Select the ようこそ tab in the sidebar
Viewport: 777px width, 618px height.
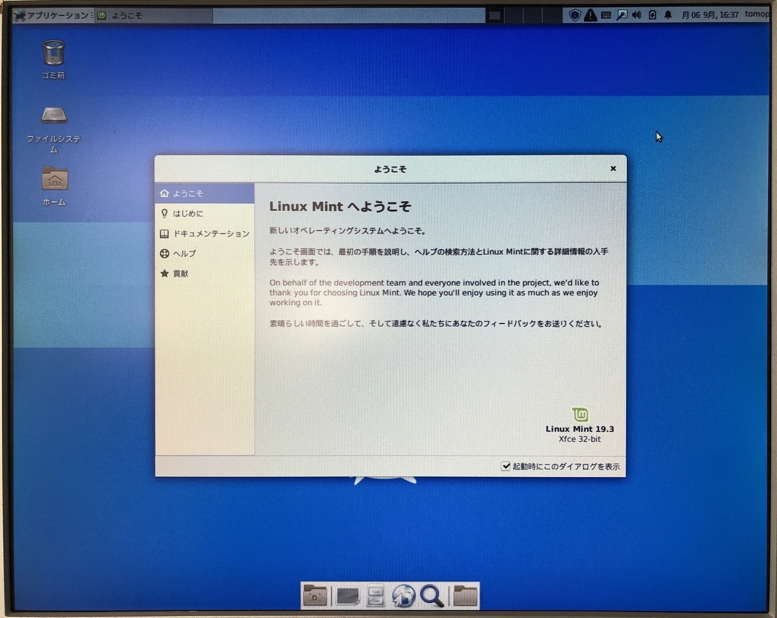coord(205,193)
